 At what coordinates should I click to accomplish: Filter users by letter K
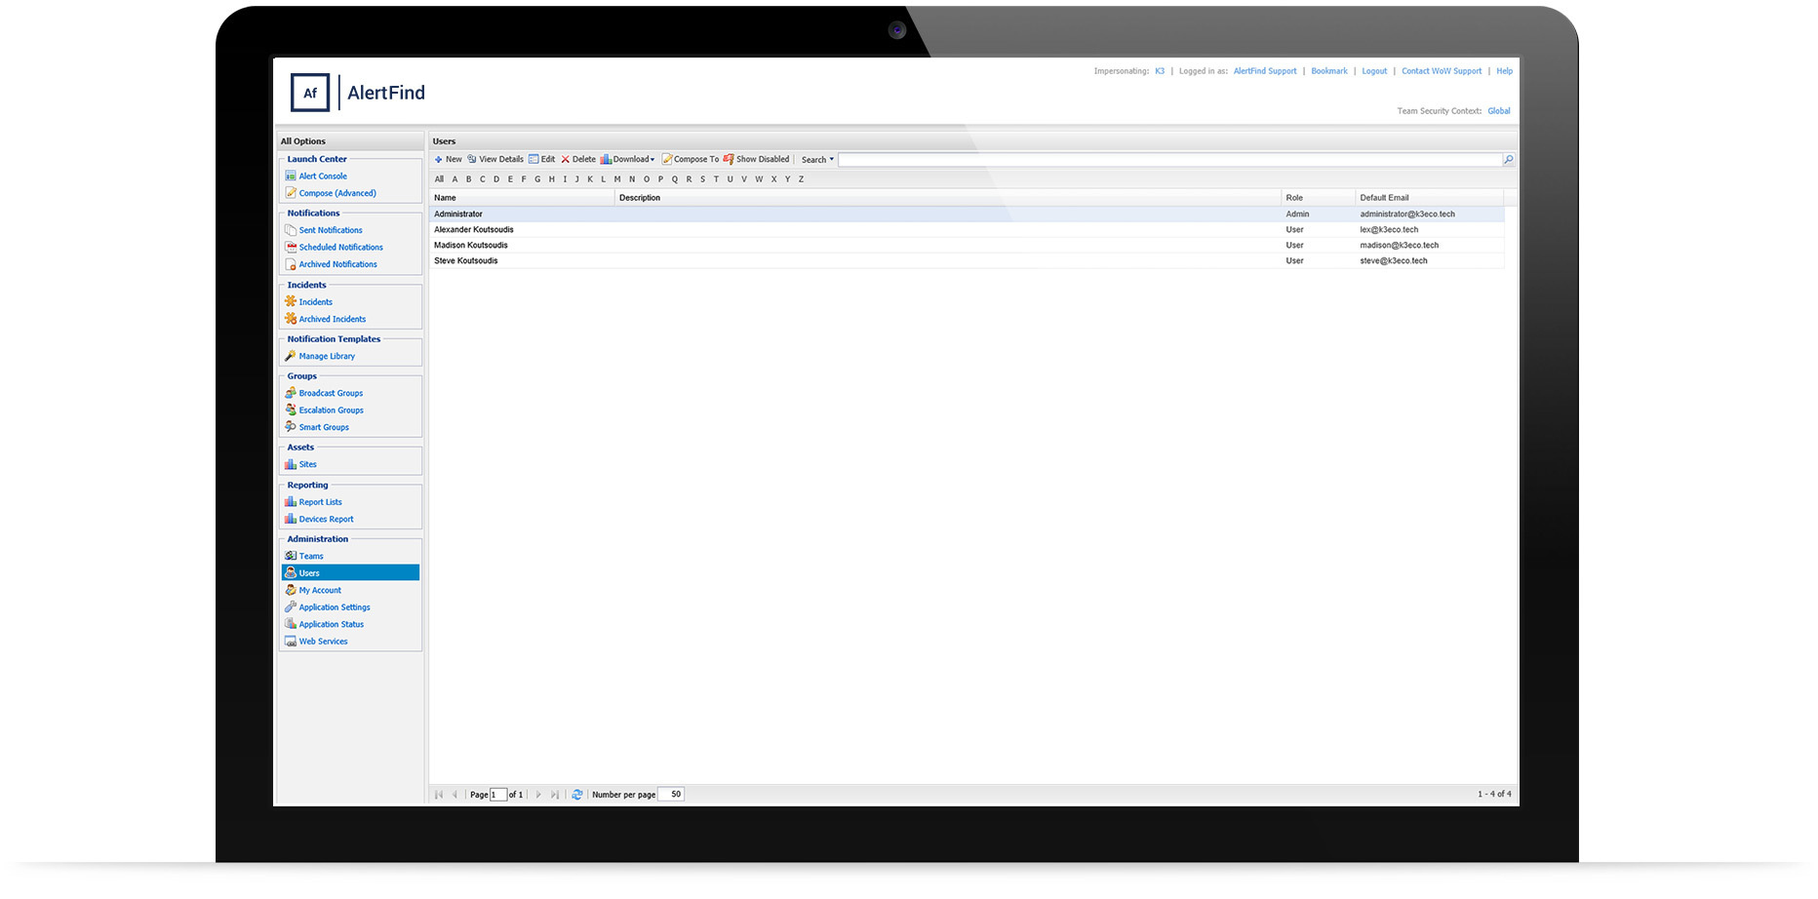[590, 179]
